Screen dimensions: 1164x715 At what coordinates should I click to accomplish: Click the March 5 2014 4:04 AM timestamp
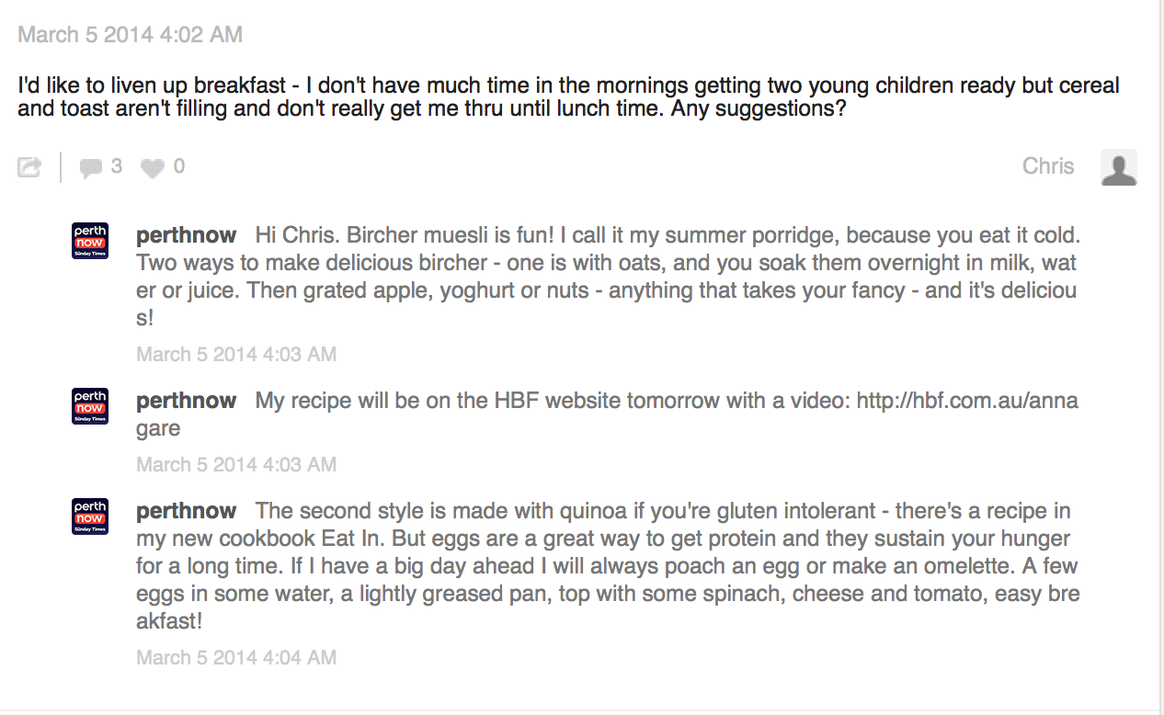click(x=236, y=658)
